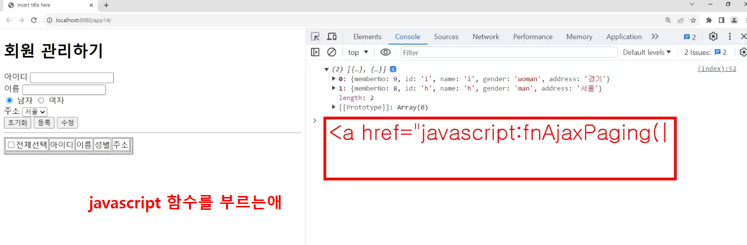Activate DevTools inspect element picker
747x245 pixels.
click(315, 37)
